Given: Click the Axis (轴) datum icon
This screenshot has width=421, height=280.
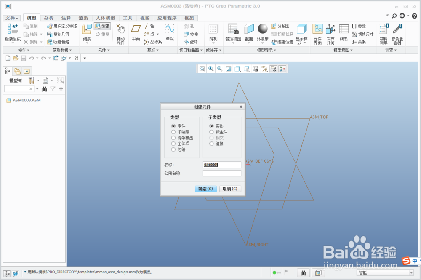Looking at the screenshot, I should point(147,26).
